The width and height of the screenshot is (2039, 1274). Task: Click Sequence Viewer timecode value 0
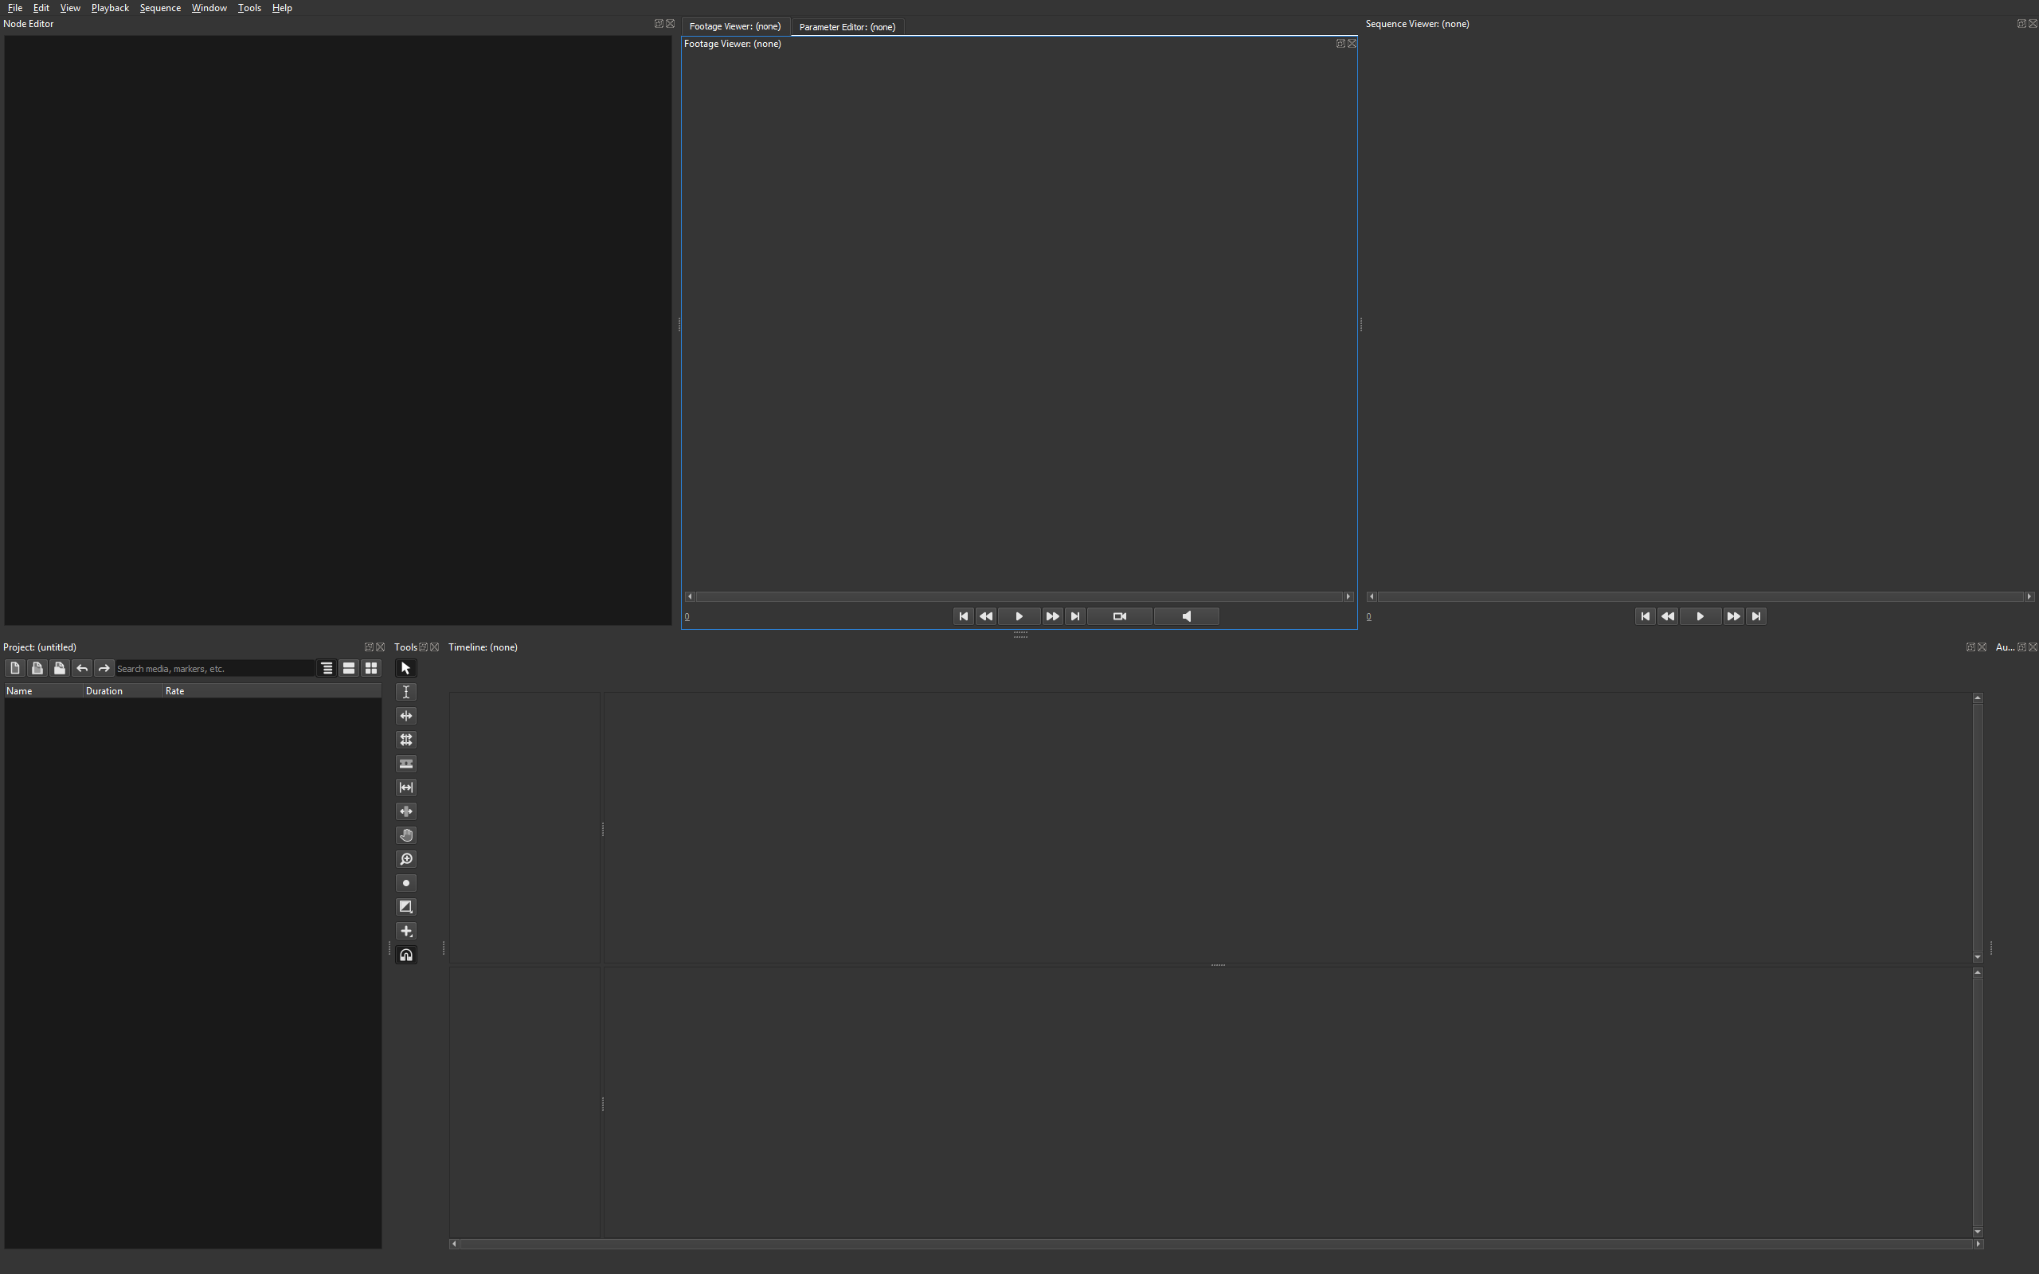[x=1368, y=617]
